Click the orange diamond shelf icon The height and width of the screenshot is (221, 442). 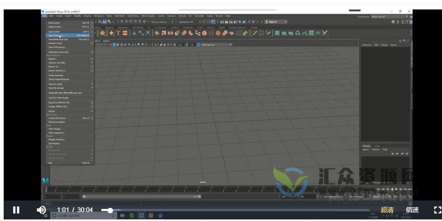(x=111, y=33)
